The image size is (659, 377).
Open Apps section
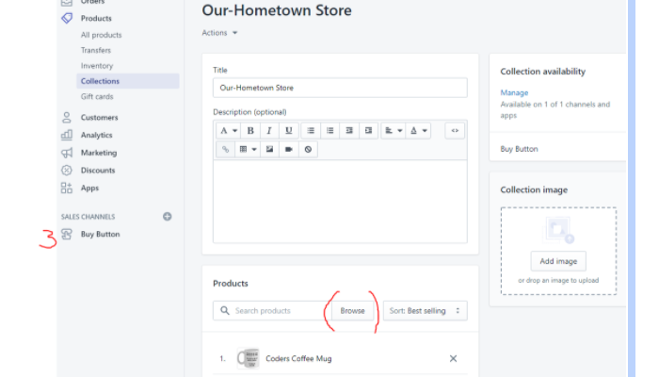[x=89, y=188]
